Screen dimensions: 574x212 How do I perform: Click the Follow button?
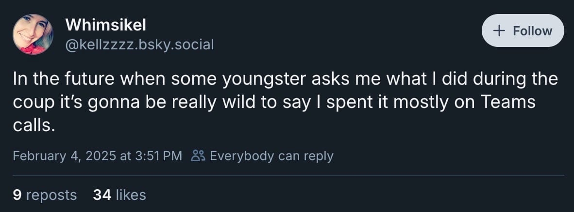[x=523, y=30]
